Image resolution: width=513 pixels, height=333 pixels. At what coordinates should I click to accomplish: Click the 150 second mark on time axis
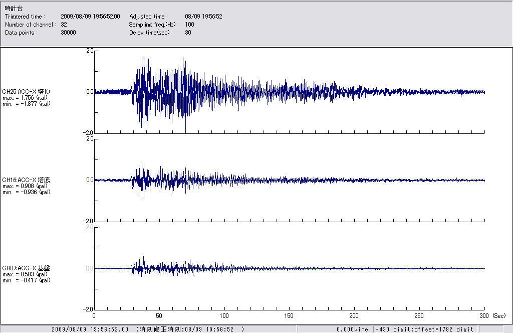click(x=290, y=316)
